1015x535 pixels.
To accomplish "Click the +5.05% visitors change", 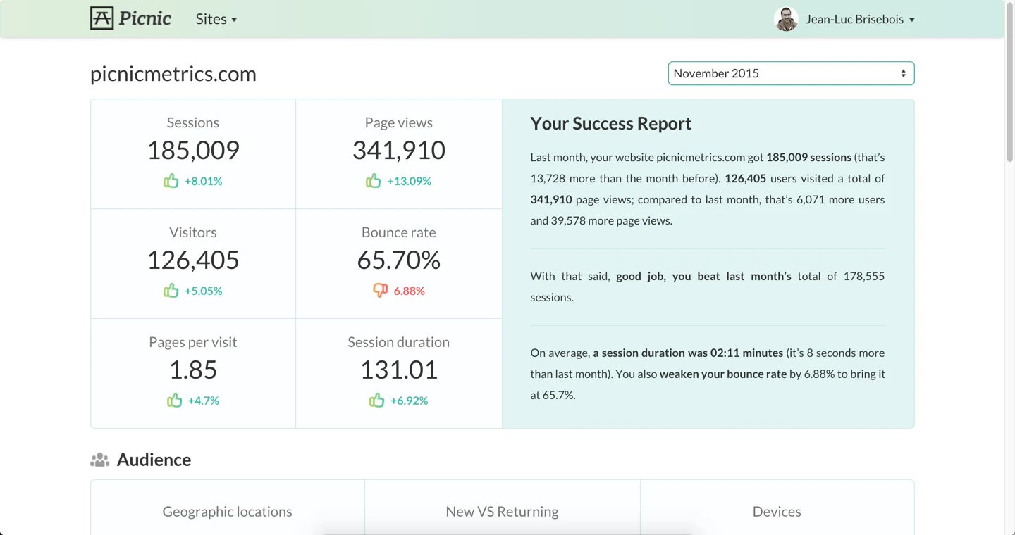I will (204, 291).
